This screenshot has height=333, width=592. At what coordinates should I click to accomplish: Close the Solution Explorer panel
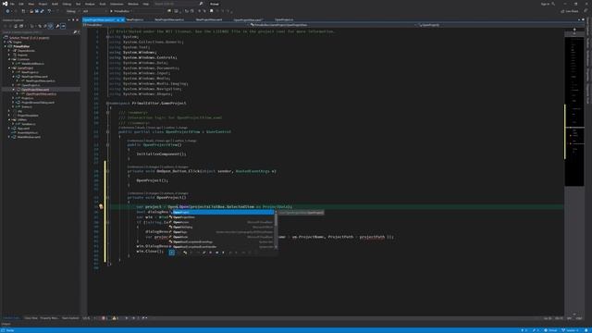pyautogui.click(x=78, y=20)
